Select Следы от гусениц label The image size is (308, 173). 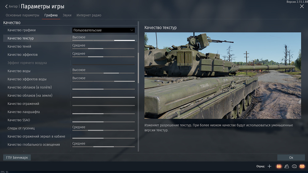pos(21,128)
